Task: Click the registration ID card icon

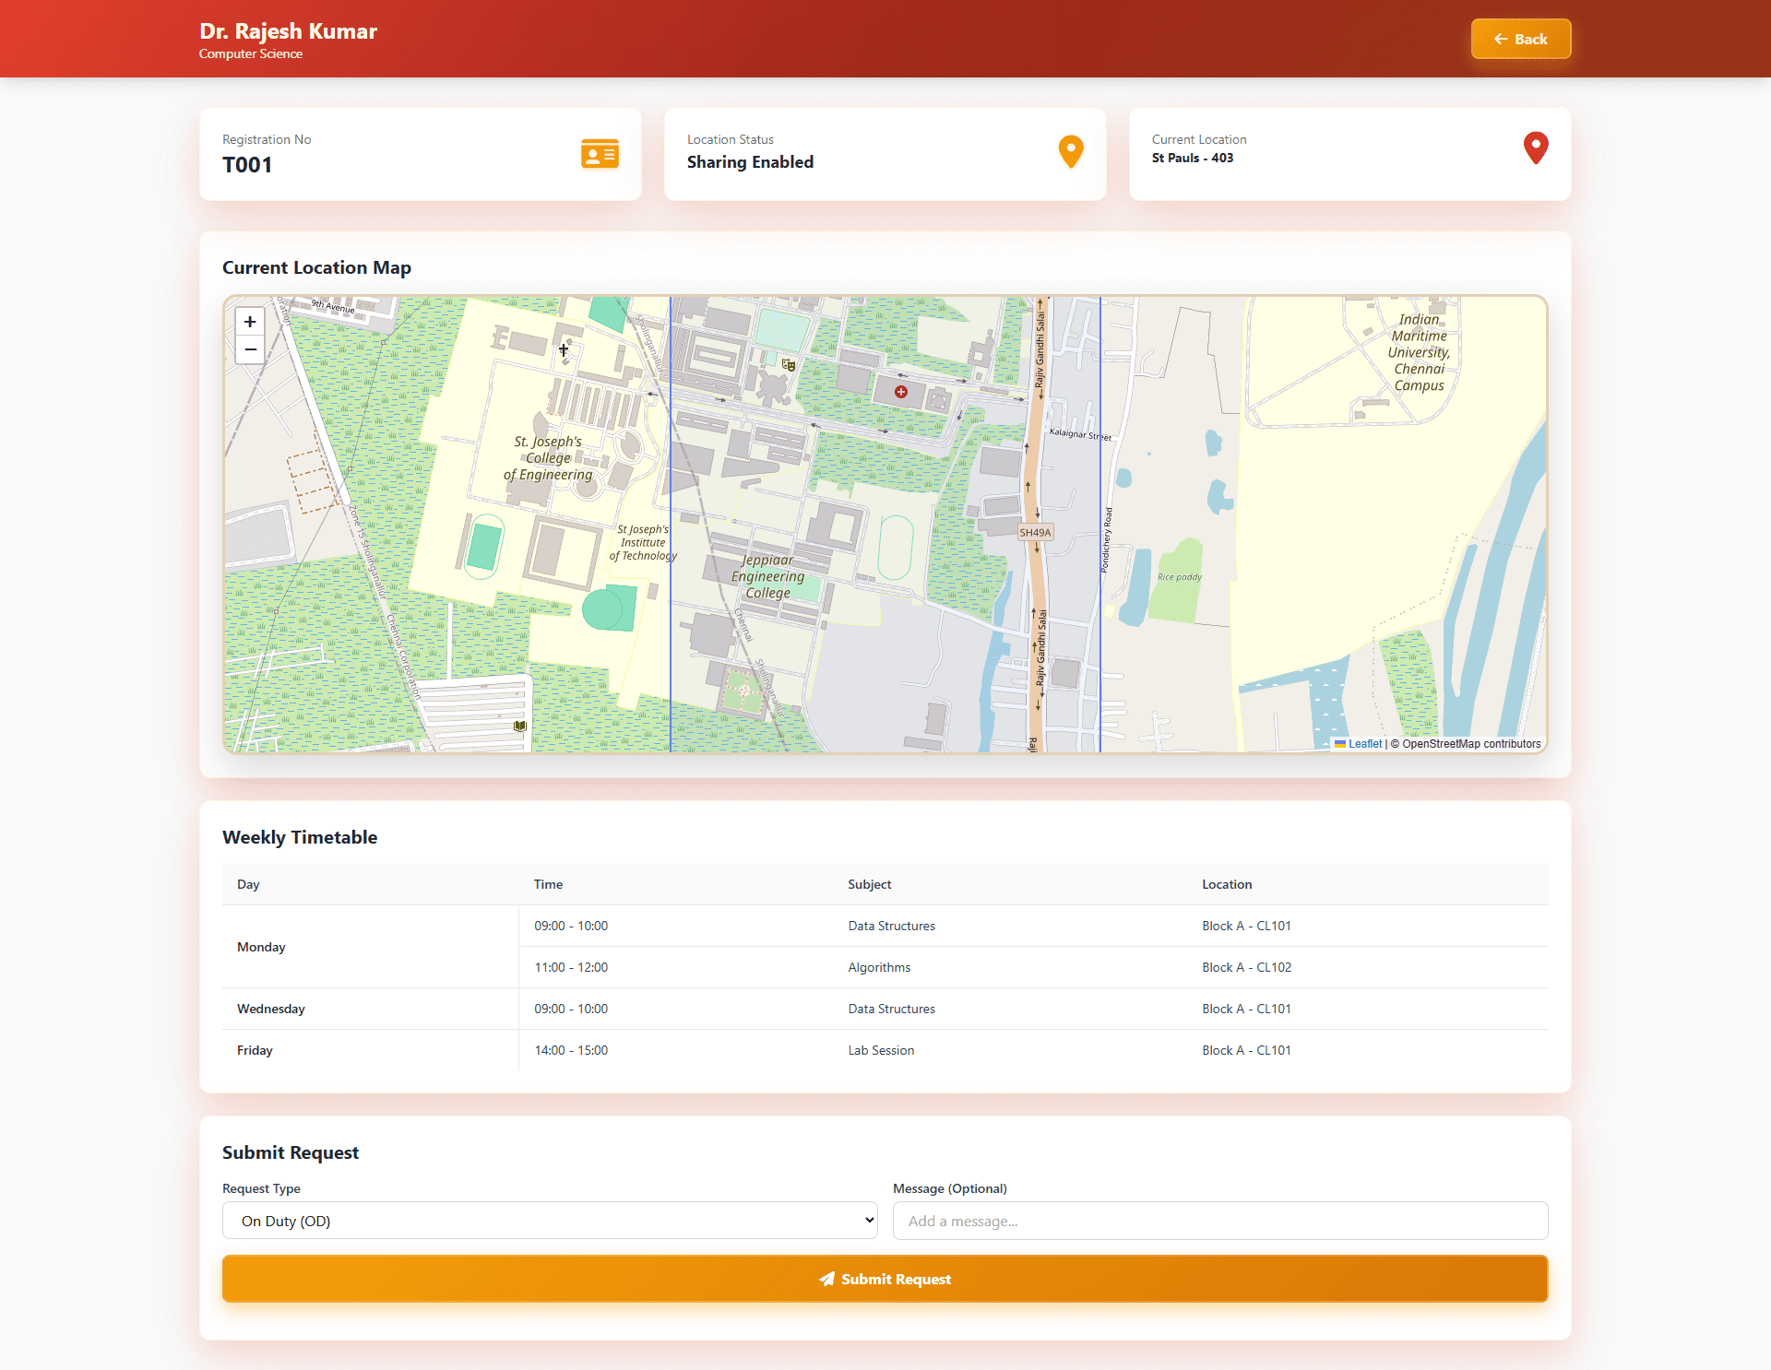Action: [x=600, y=154]
